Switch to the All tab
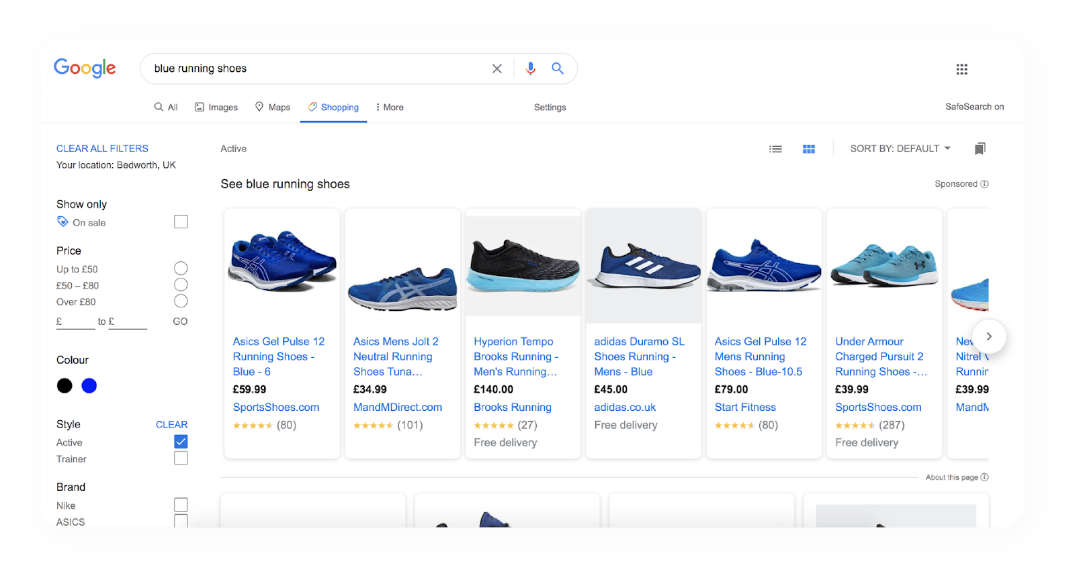Image resolution: width=1075 pixels, height=578 pixels. click(x=166, y=107)
